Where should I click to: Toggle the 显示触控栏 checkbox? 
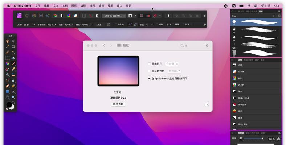pyautogui.click(x=149, y=71)
